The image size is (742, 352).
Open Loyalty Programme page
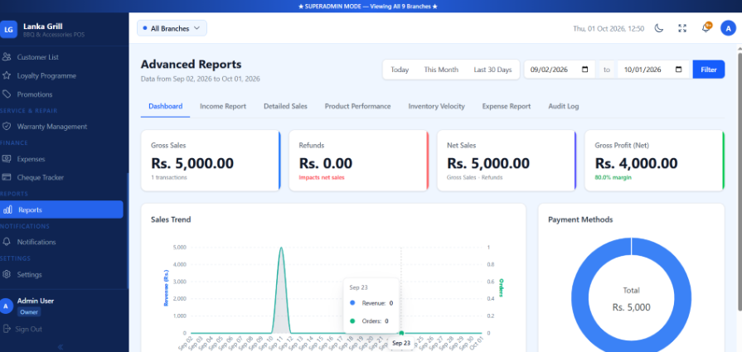click(x=61, y=75)
